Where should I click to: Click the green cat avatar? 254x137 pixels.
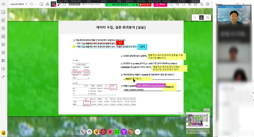point(117,132)
